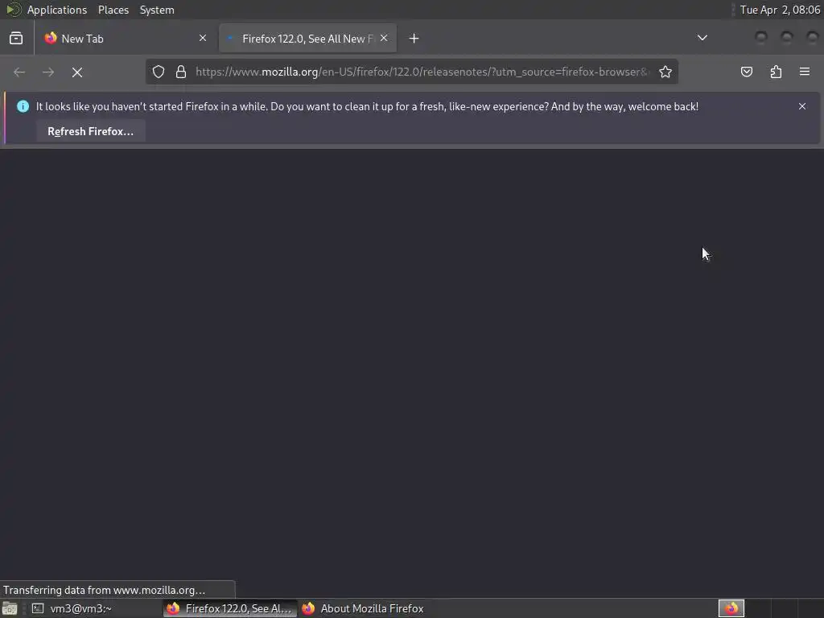824x618 pixels.
Task: Go forward one page
Action: pyautogui.click(x=48, y=72)
